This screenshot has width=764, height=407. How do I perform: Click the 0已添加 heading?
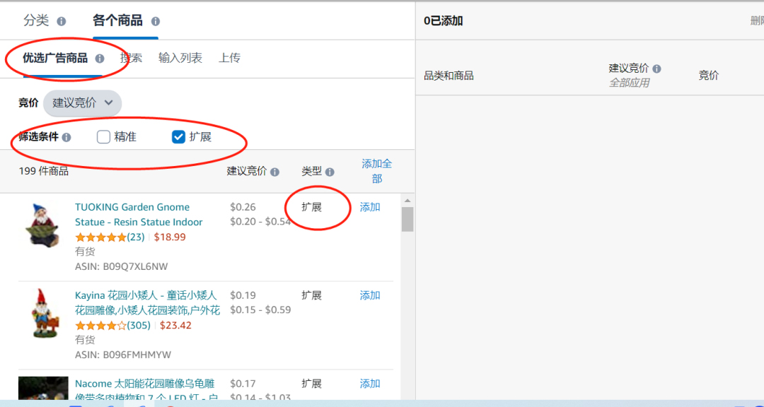coord(444,21)
